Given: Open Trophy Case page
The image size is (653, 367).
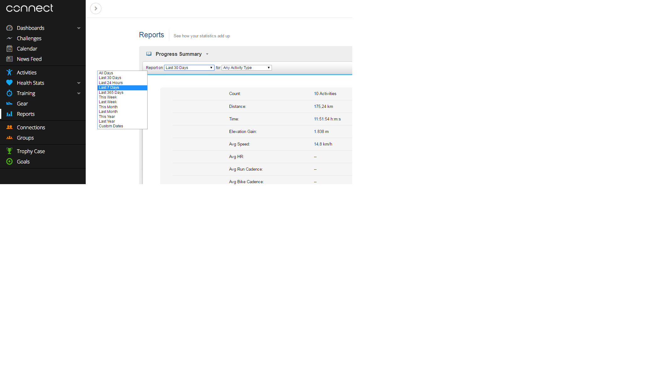Looking at the screenshot, I should 31,151.
